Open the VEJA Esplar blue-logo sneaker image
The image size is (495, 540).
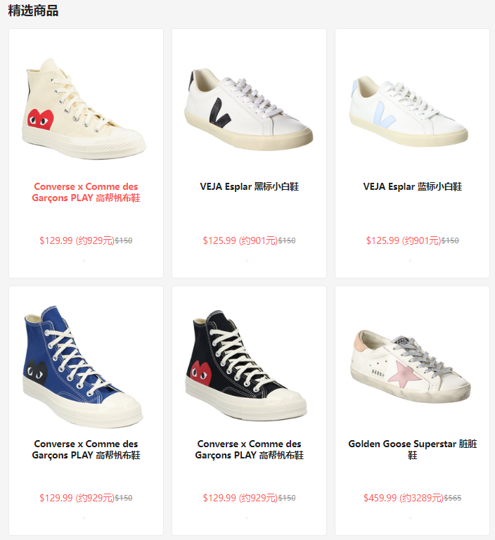coord(409,110)
